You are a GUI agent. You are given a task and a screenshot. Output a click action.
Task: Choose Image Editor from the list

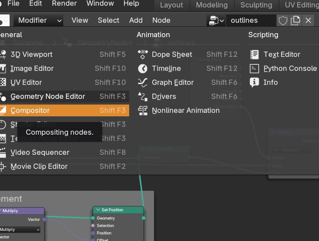pyautogui.click(x=64, y=69)
